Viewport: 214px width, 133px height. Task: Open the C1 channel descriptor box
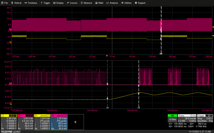tap(9, 122)
